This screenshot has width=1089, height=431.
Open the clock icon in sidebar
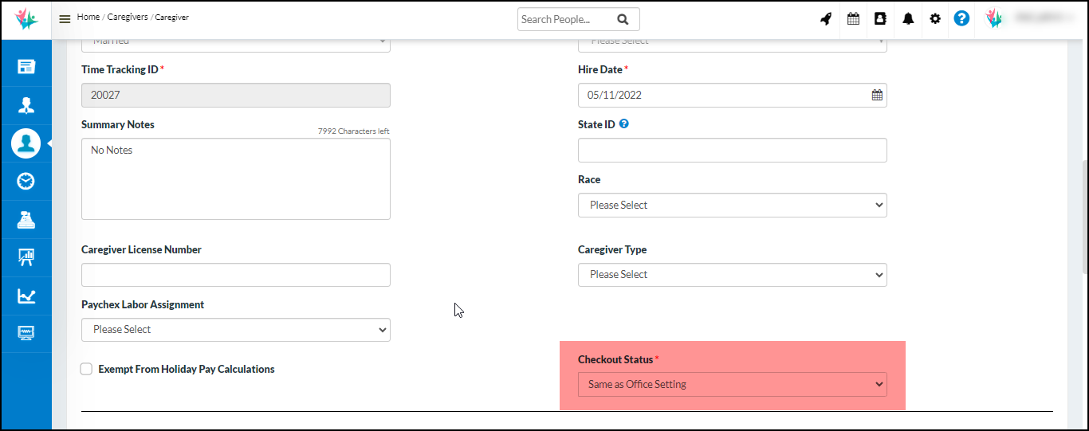(26, 182)
